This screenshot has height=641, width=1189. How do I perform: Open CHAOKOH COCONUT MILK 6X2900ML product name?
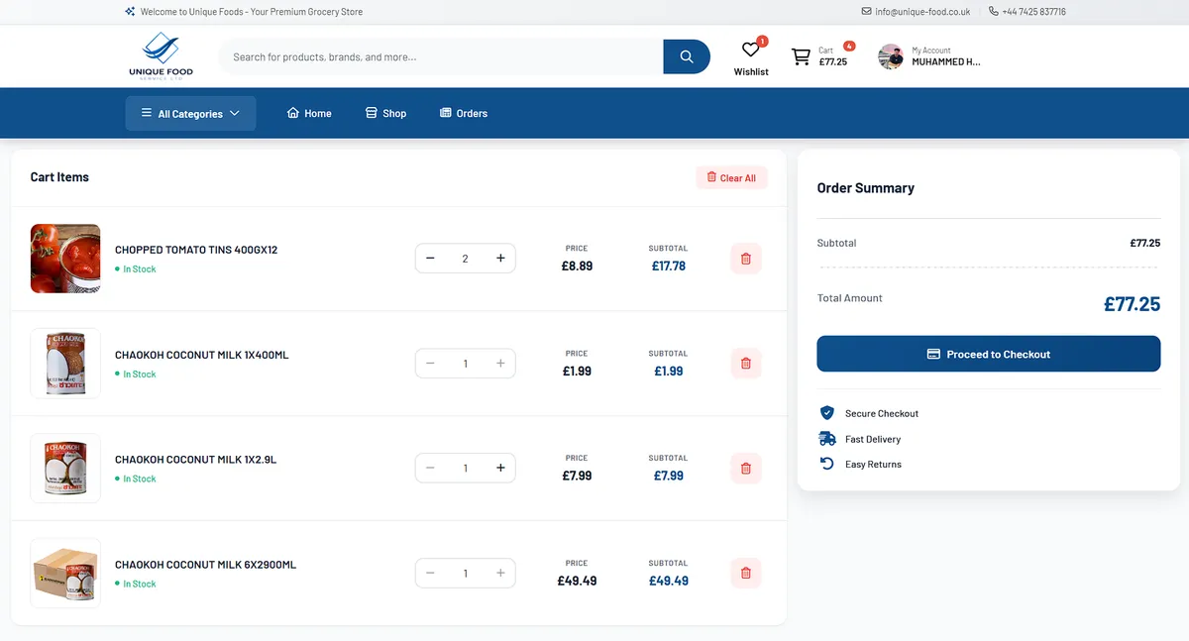coord(205,565)
